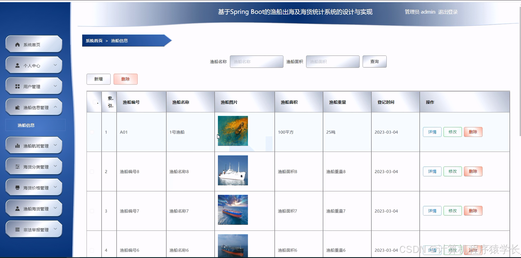Click the 1号渔船 image thumbnail
521x258 pixels.
coord(233,131)
